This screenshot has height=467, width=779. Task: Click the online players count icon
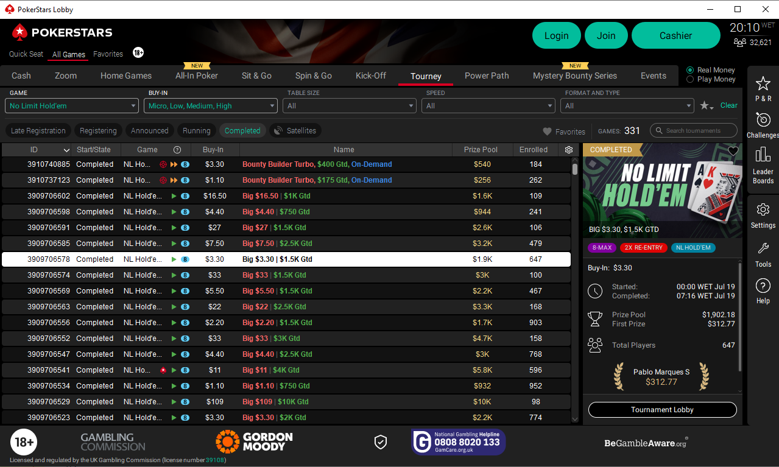740,43
